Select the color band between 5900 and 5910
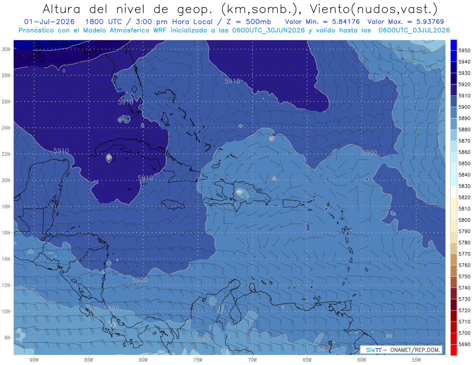Viewport: 472px width, 365px height. (x=454, y=101)
